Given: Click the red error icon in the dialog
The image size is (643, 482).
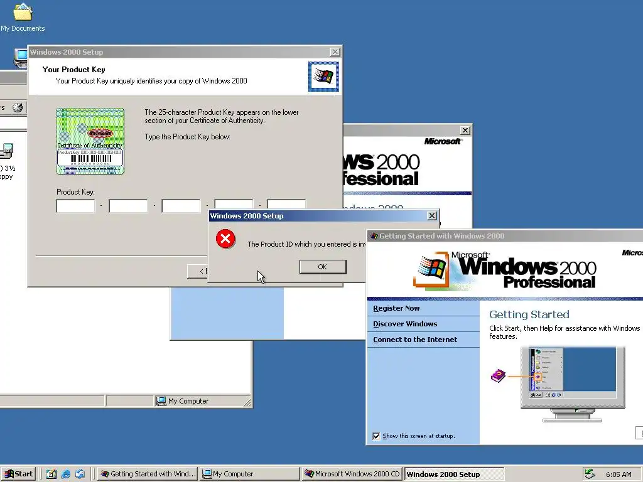Looking at the screenshot, I should (x=225, y=239).
